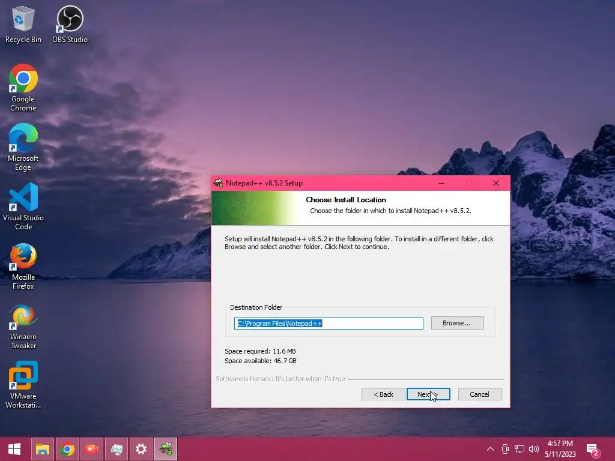Select the Winaero Tweaker desktop icon
This screenshot has width=615, height=461.
23,326
